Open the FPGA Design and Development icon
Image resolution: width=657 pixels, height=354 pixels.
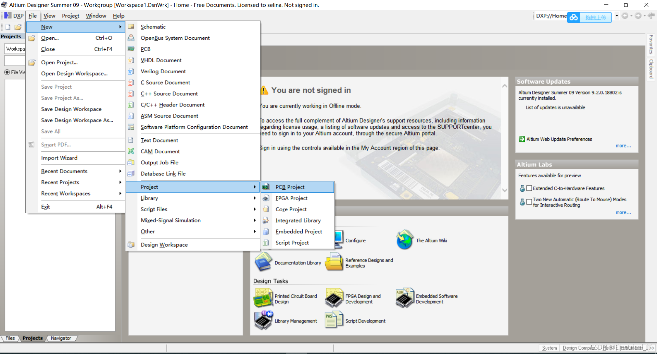coord(334,298)
